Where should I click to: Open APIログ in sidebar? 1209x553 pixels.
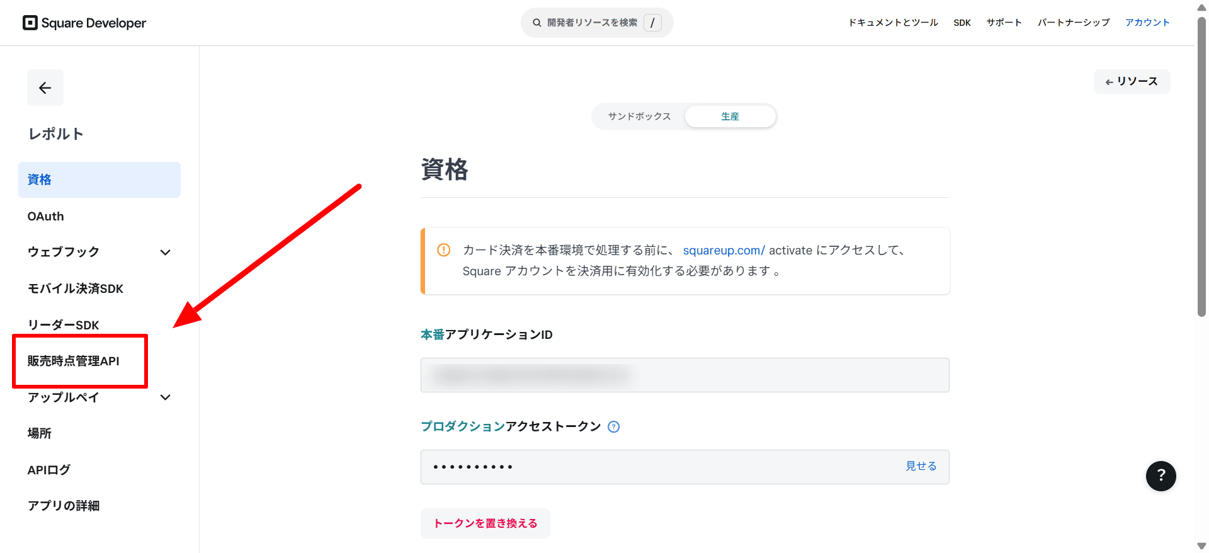[49, 470]
